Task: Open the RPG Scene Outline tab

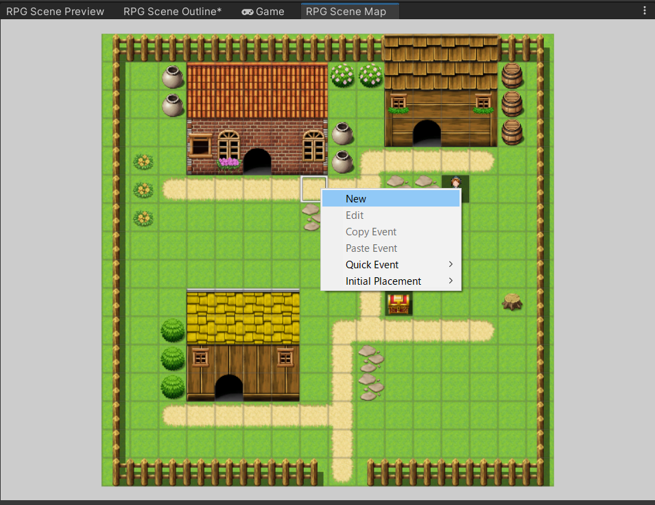Action: pos(172,11)
